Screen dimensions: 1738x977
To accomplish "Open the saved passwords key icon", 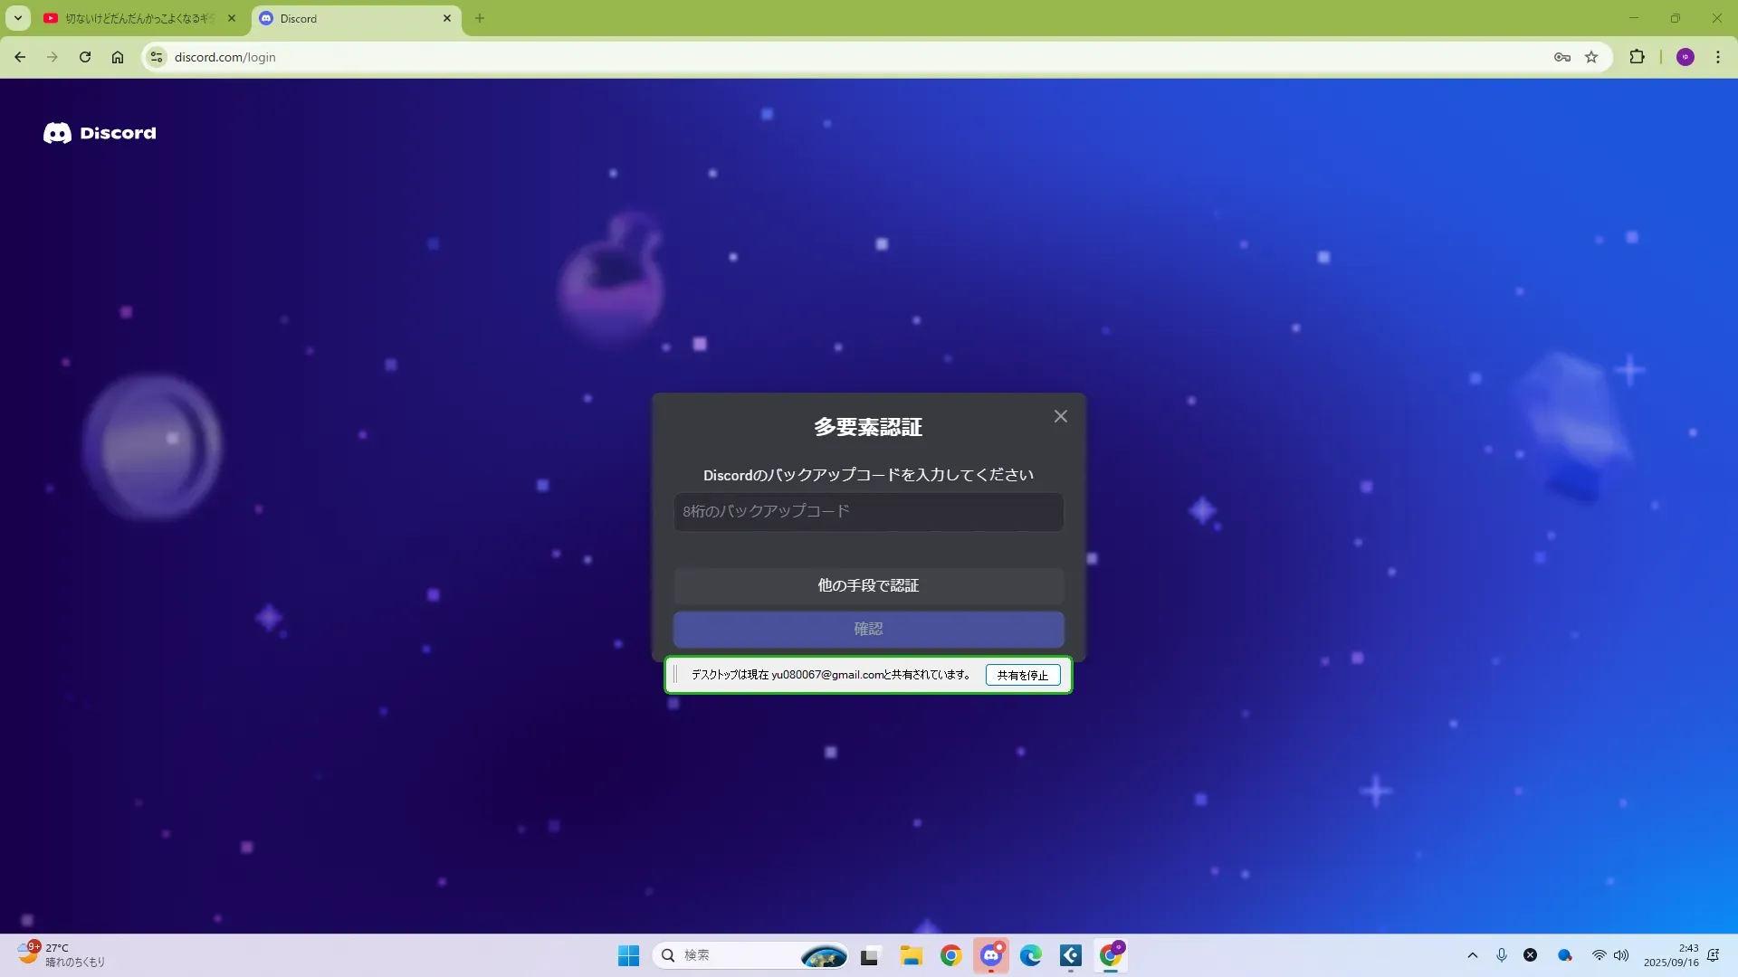I will coord(1561,57).
